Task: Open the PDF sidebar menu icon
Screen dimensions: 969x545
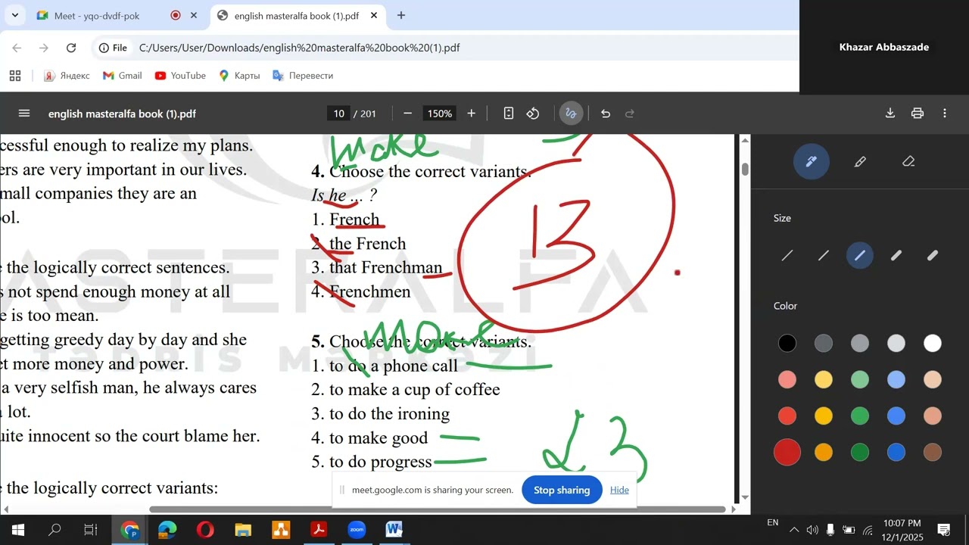Action: 24,114
